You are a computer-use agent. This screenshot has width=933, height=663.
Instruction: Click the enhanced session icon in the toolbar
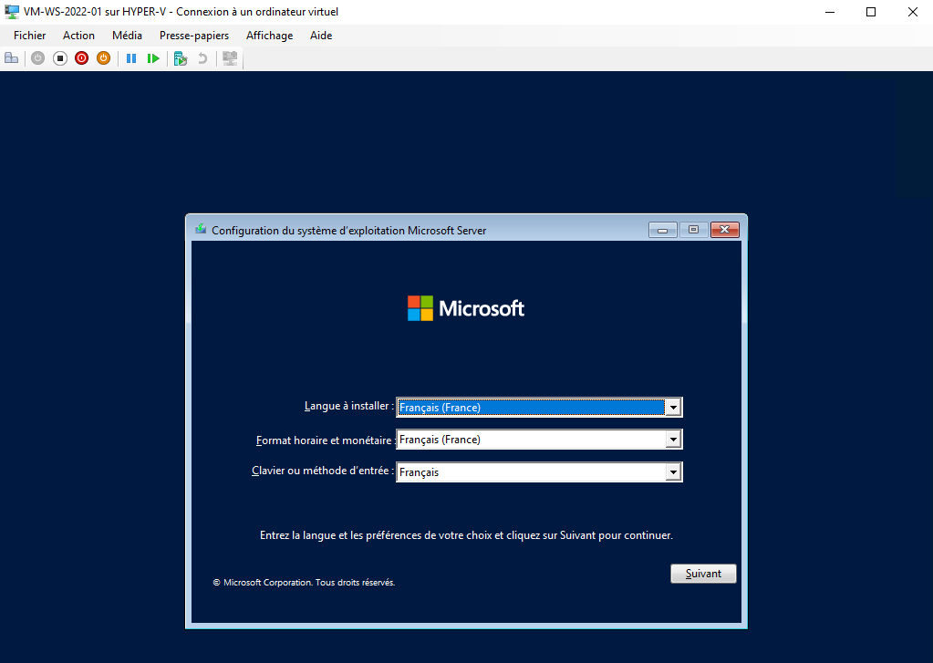pyautogui.click(x=230, y=58)
